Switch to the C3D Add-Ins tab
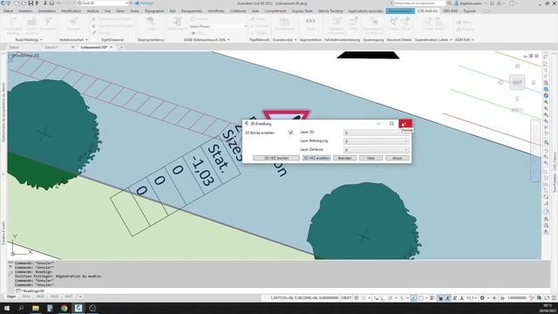The height and width of the screenshot is (314, 558). point(427,11)
